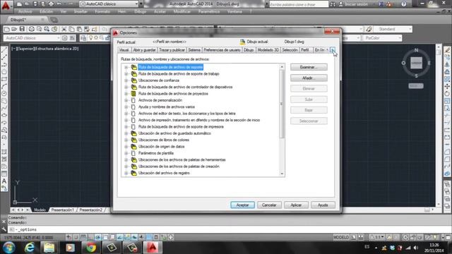Click the file paths list vertical scrollbar
Screen dimensions: 452x254
click(282, 120)
